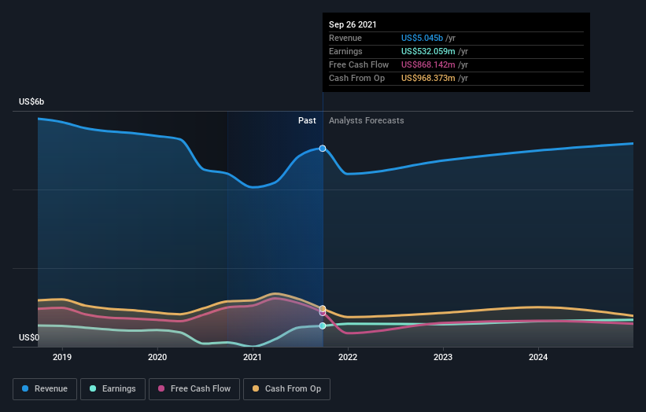Image resolution: width=646 pixels, height=412 pixels.
Task: Click the pink Free Cash Flow data point
Action: [x=323, y=313]
